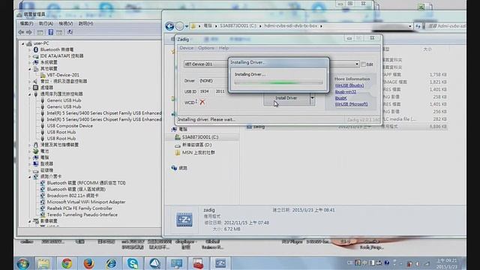Open Zadig Device menu
Screen dimensions: 480x270
[x=187, y=48]
